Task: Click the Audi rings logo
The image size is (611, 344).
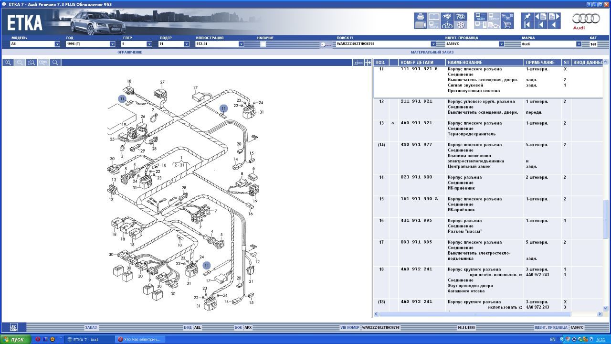Action: [586, 19]
